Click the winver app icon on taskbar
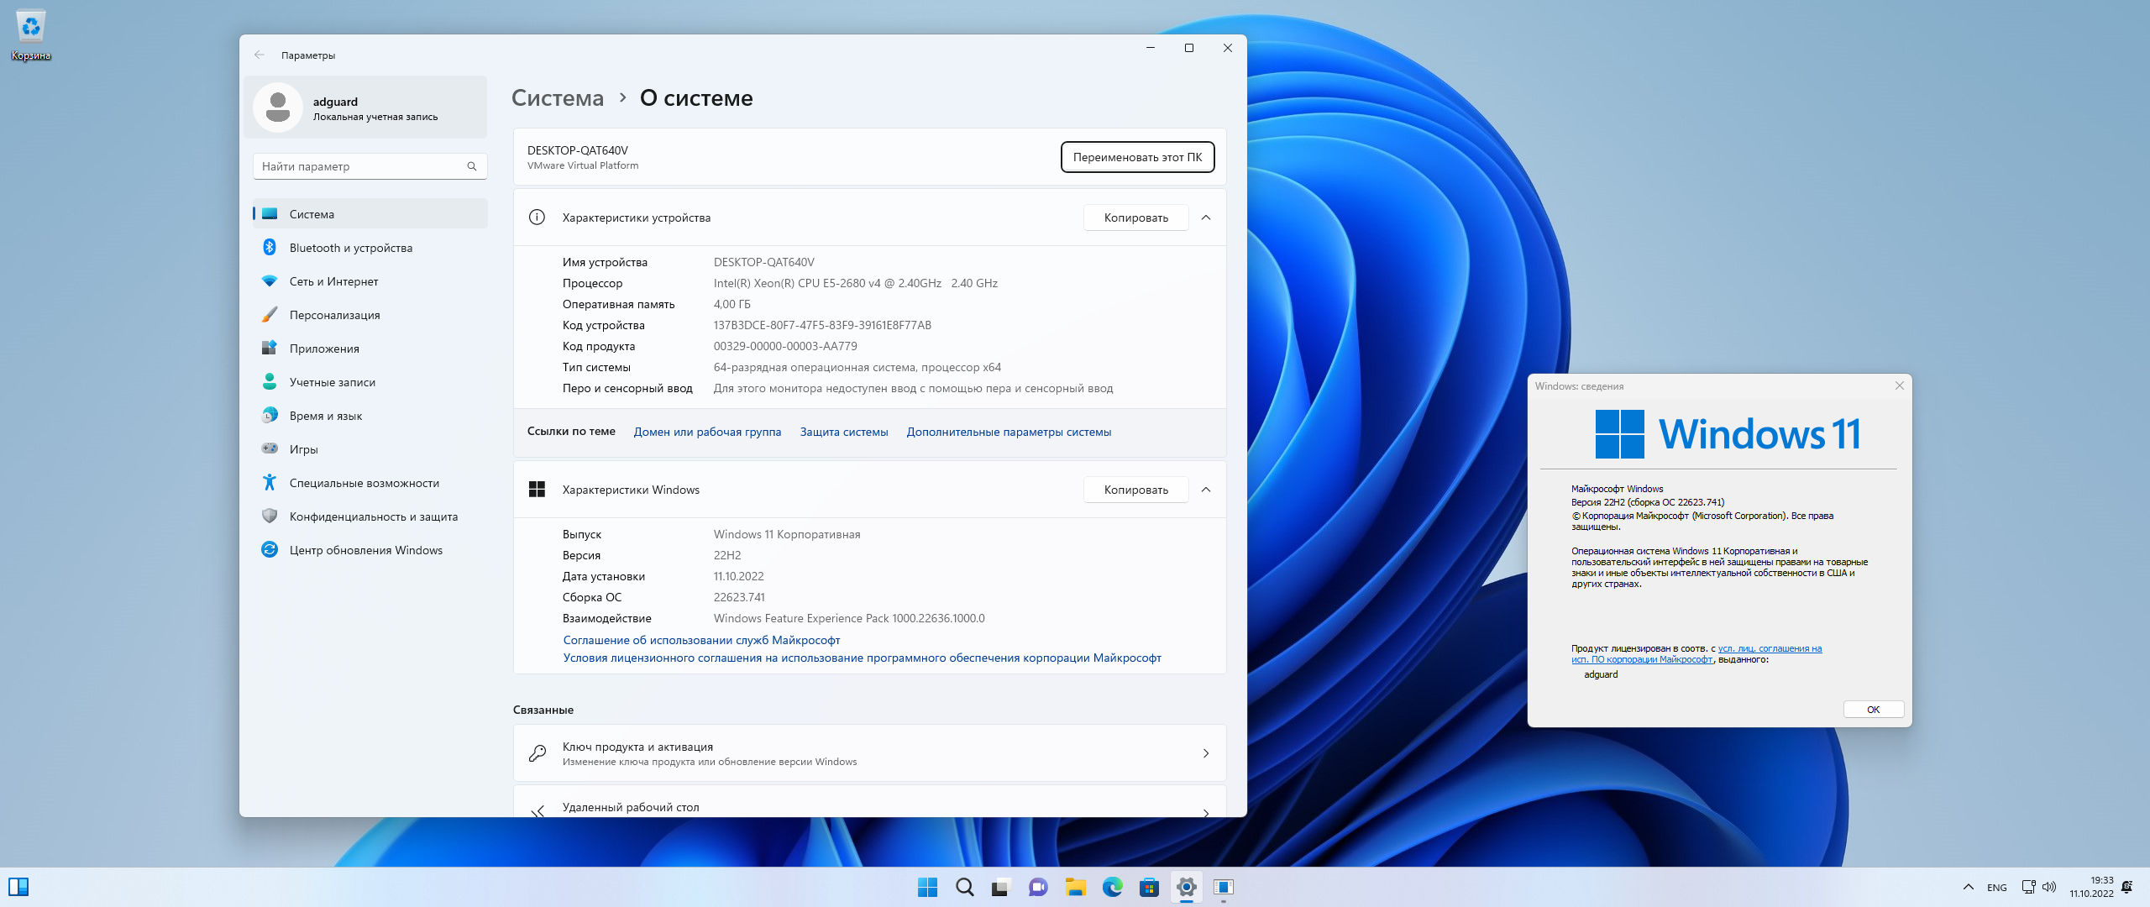The height and width of the screenshot is (907, 2150). coord(1224,887)
